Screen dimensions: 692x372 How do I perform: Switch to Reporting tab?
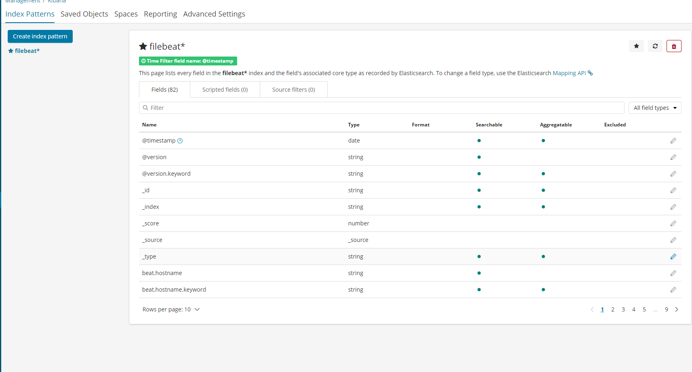pos(160,14)
